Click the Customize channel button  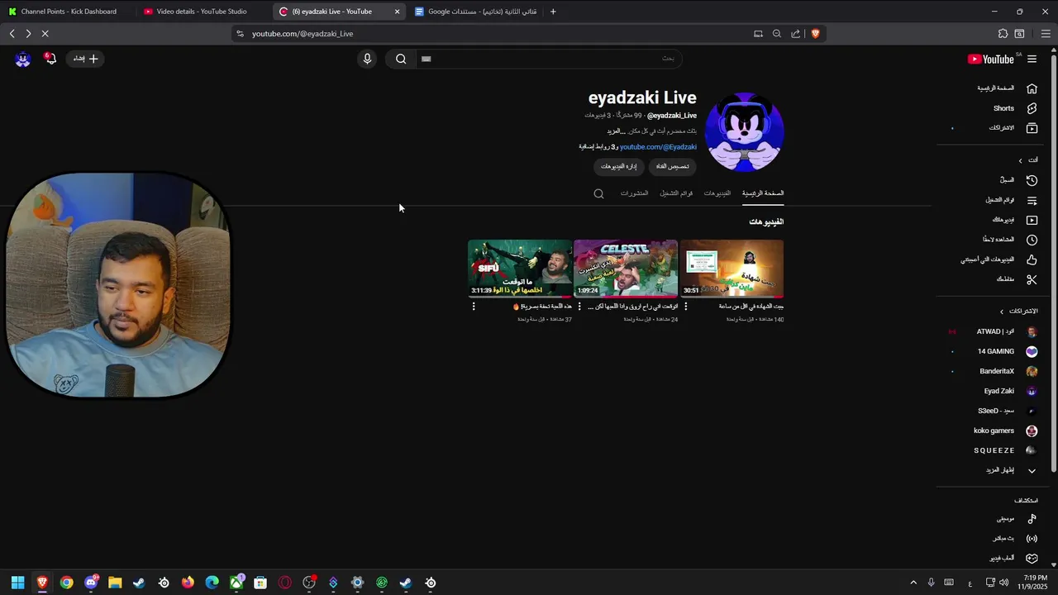point(673,166)
